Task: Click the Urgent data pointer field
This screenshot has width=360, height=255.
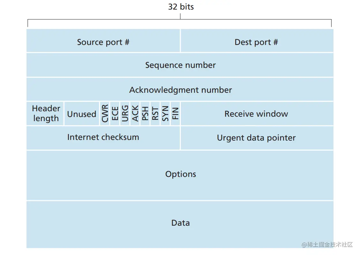Action: (257, 138)
